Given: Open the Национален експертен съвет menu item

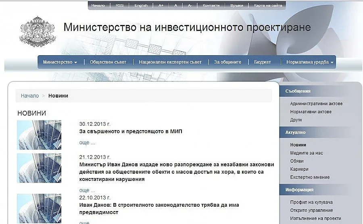Looking at the screenshot, I should click(170, 62).
